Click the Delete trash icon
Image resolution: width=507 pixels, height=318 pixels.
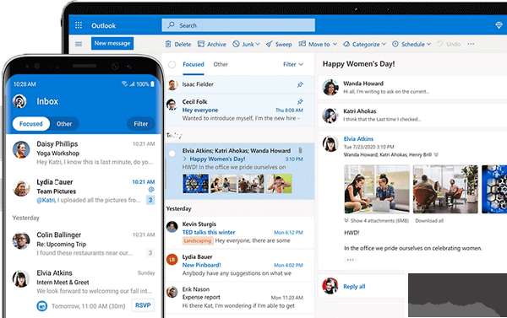[168, 44]
